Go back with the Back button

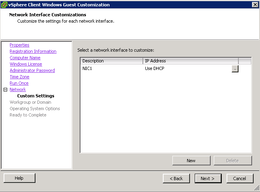pos(176,178)
